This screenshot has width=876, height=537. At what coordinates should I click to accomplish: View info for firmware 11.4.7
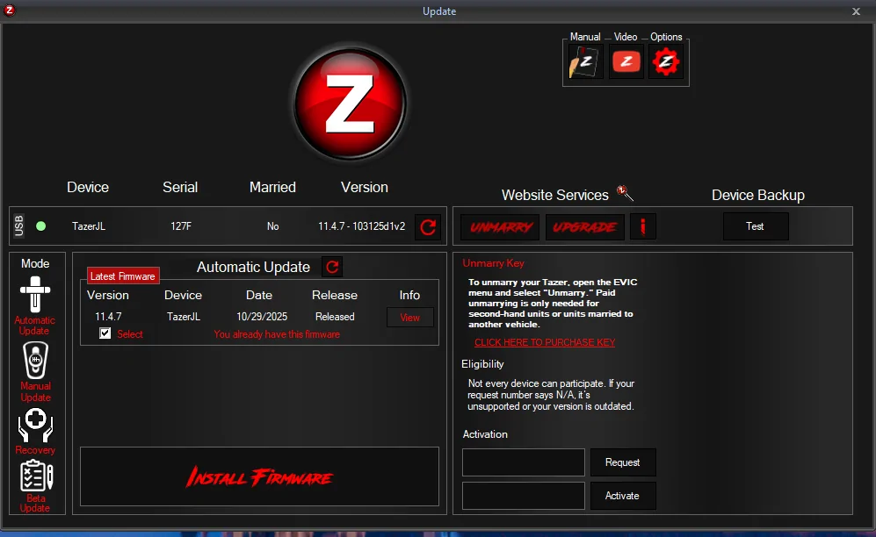pos(409,318)
